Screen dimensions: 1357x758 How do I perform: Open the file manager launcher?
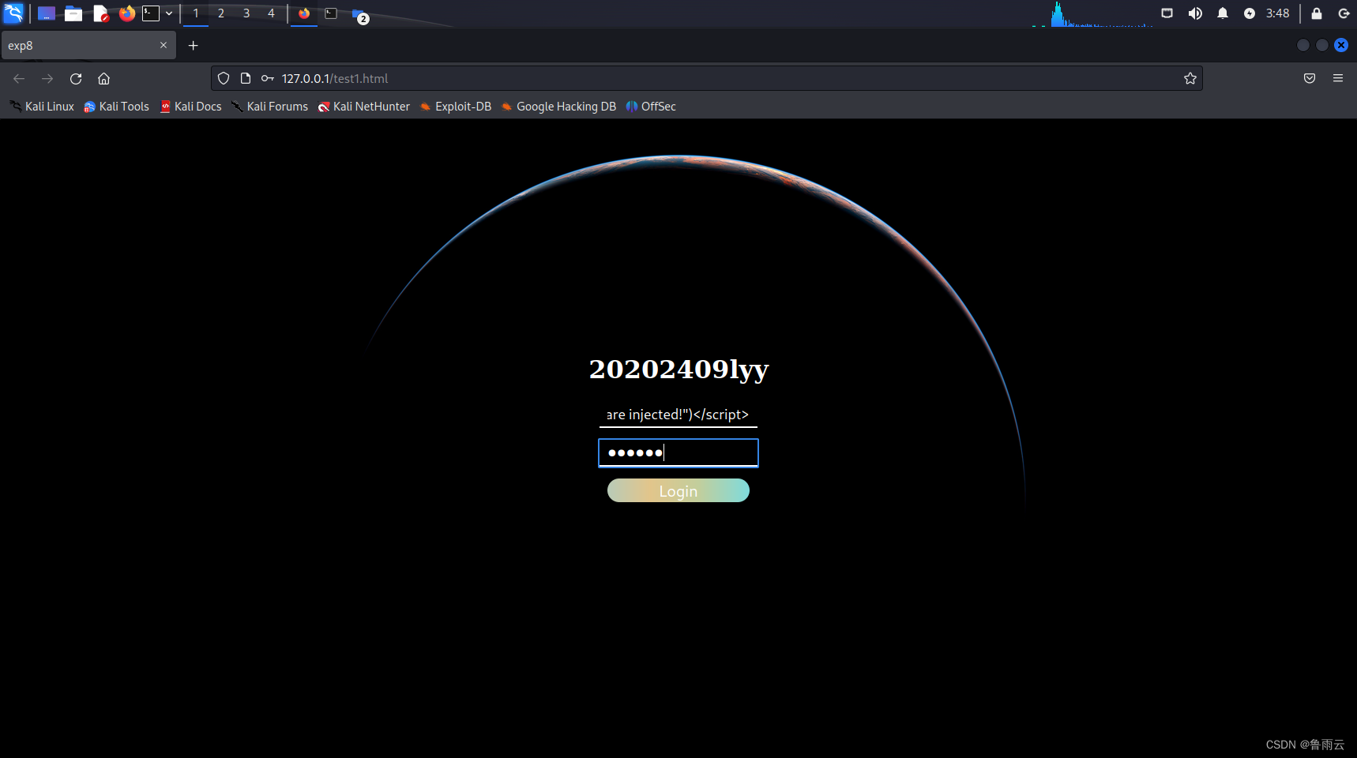[73, 13]
